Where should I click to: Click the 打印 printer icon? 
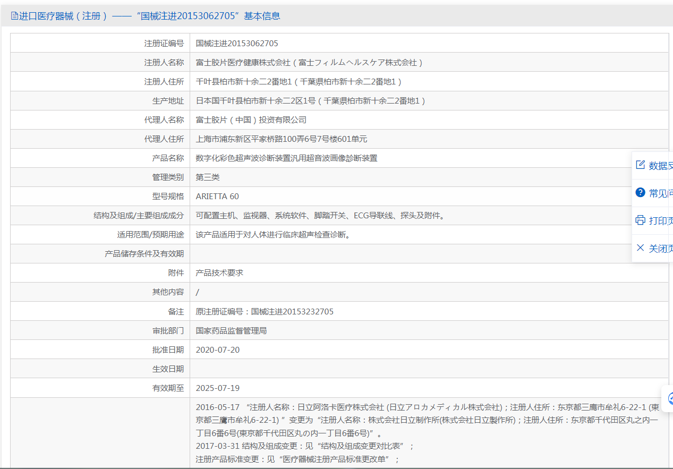pos(640,220)
